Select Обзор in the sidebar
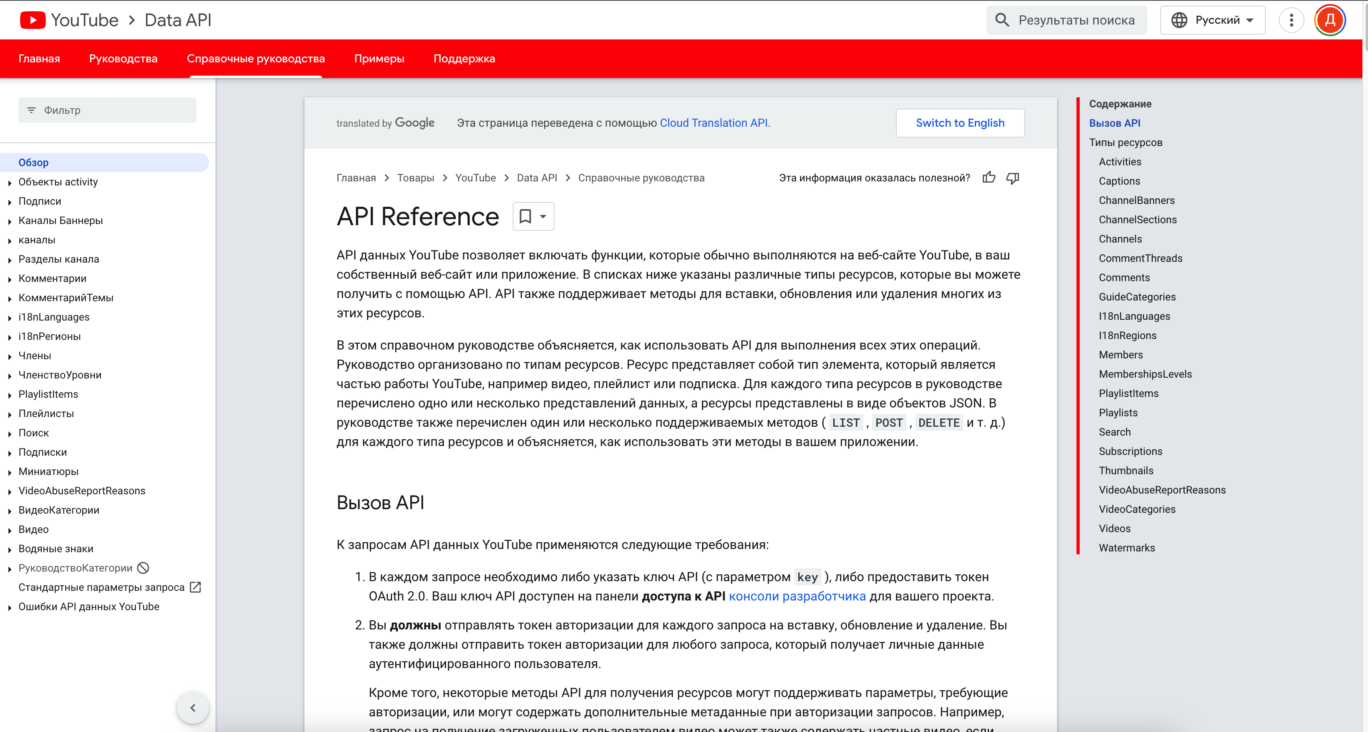The image size is (1368, 732). click(x=105, y=162)
